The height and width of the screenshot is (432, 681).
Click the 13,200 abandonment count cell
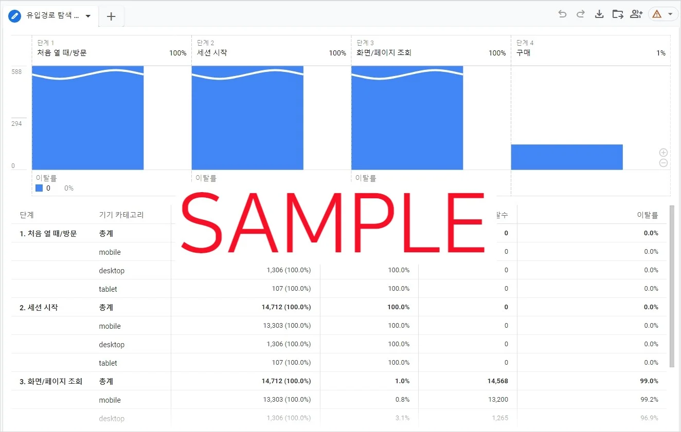[498, 400]
